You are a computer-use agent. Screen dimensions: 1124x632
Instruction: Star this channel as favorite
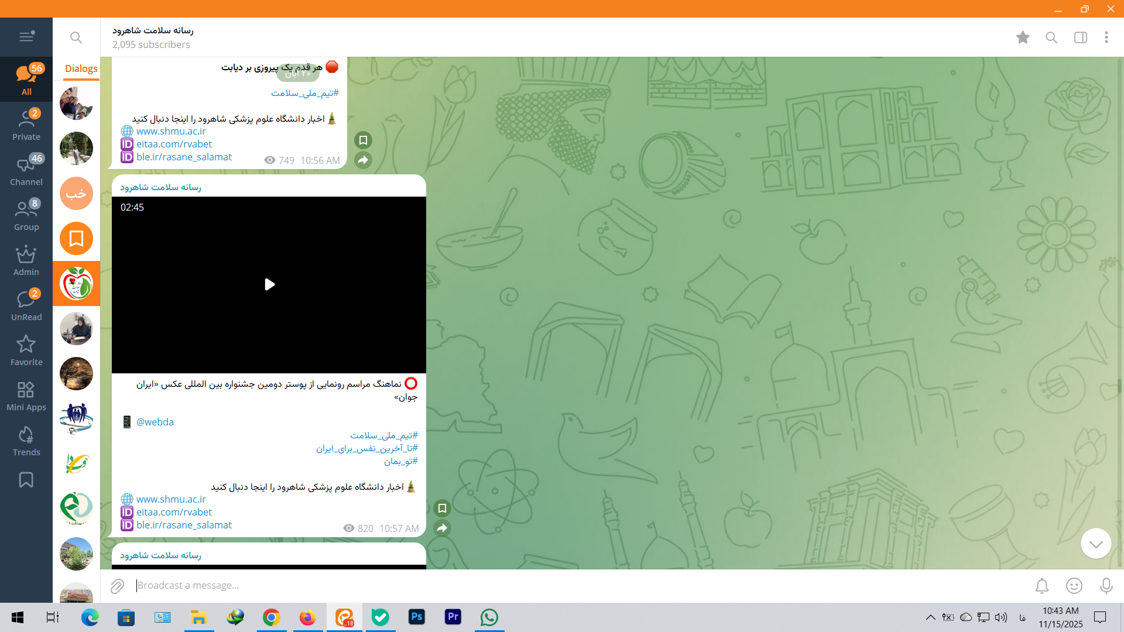pyautogui.click(x=1023, y=37)
